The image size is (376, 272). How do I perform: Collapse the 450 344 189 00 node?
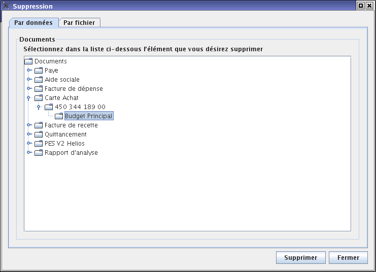tap(39, 107)
